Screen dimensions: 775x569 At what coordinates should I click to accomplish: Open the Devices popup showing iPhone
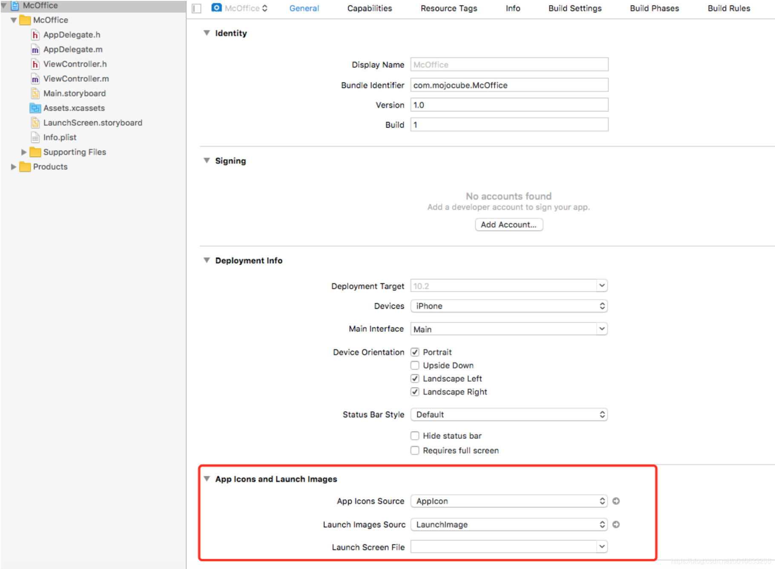click(509, 306)
